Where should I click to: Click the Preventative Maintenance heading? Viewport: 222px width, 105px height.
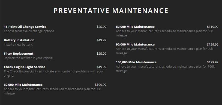tap(111, 11)
